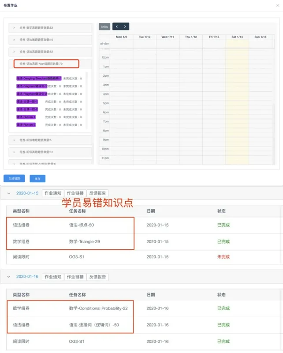Open the 2020-01-15 date link

pos(27,193)
